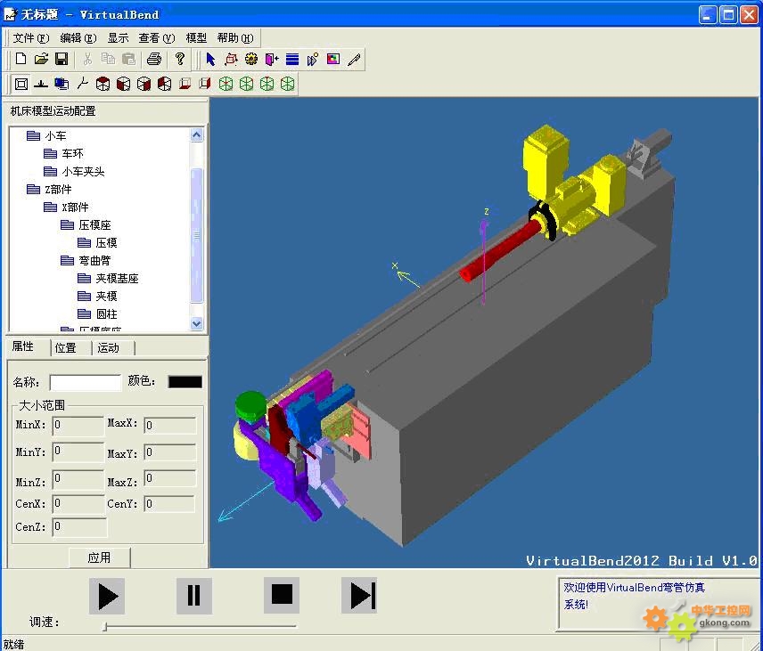The image size is (763, 651).
Task: Select the 车环 tree node
Action: coord(72,154)
